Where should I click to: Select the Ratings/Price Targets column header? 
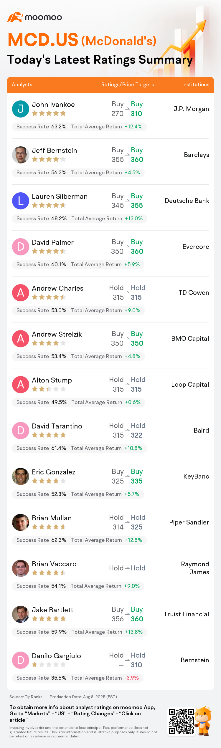tap(128, 85)
